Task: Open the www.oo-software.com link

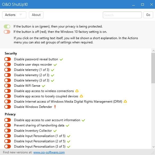Action: click(49, 152)
